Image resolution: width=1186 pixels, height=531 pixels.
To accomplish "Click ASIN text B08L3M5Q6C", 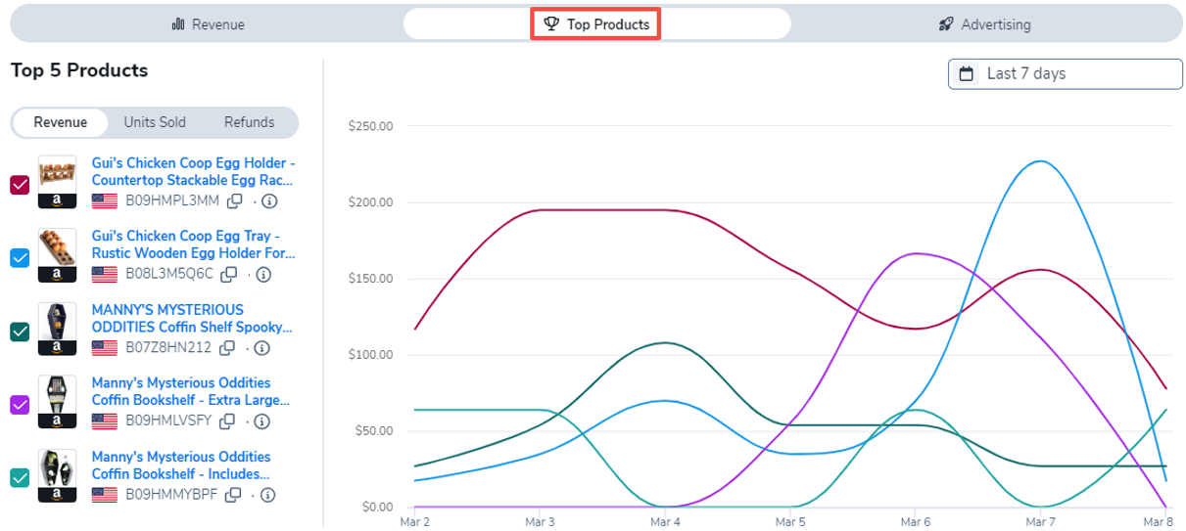I will 168,274.
